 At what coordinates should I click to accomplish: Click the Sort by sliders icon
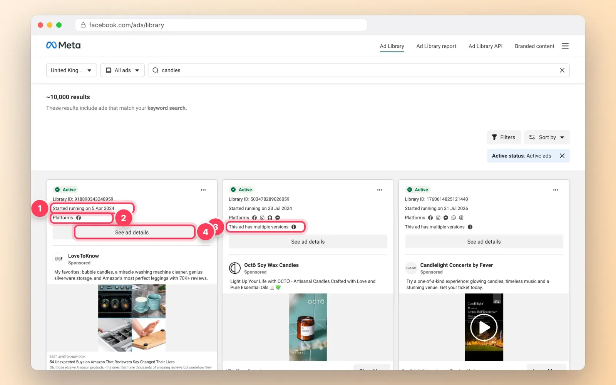coord(532,137)
